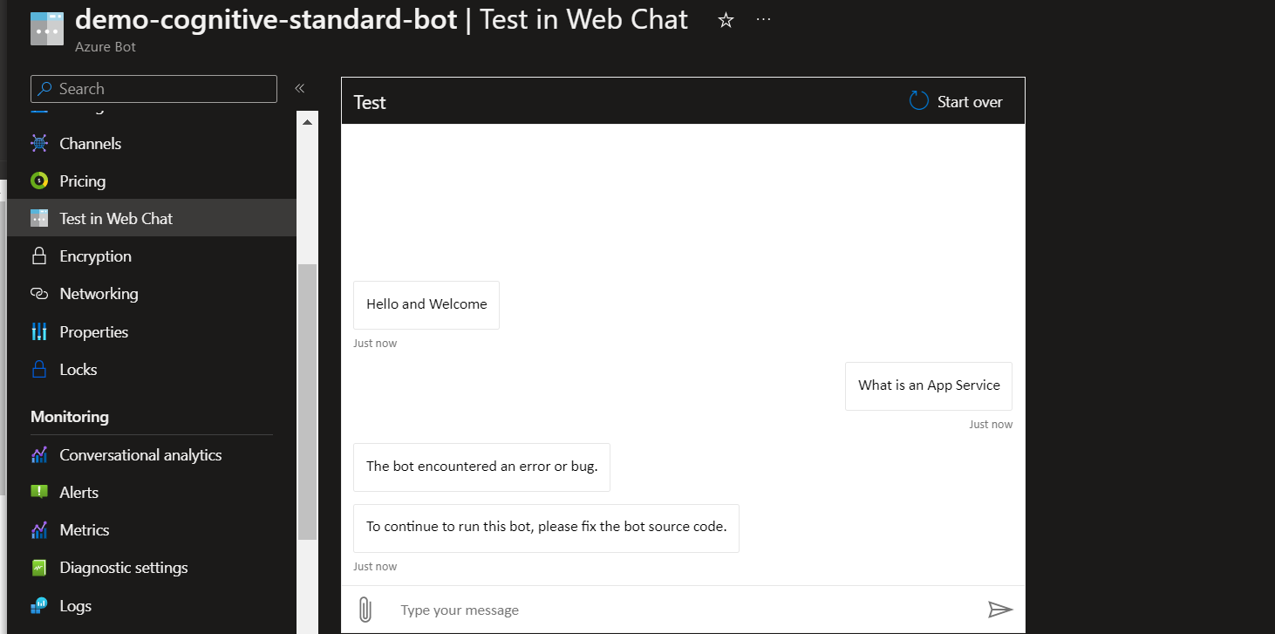
Task: Click the What is an App Service message
Action: click(x=929, y=385)
